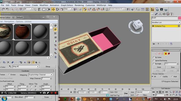The image size is (181, 101).
Task: Open Create Selection Set dropdown
Action: [x=117, y=9]
